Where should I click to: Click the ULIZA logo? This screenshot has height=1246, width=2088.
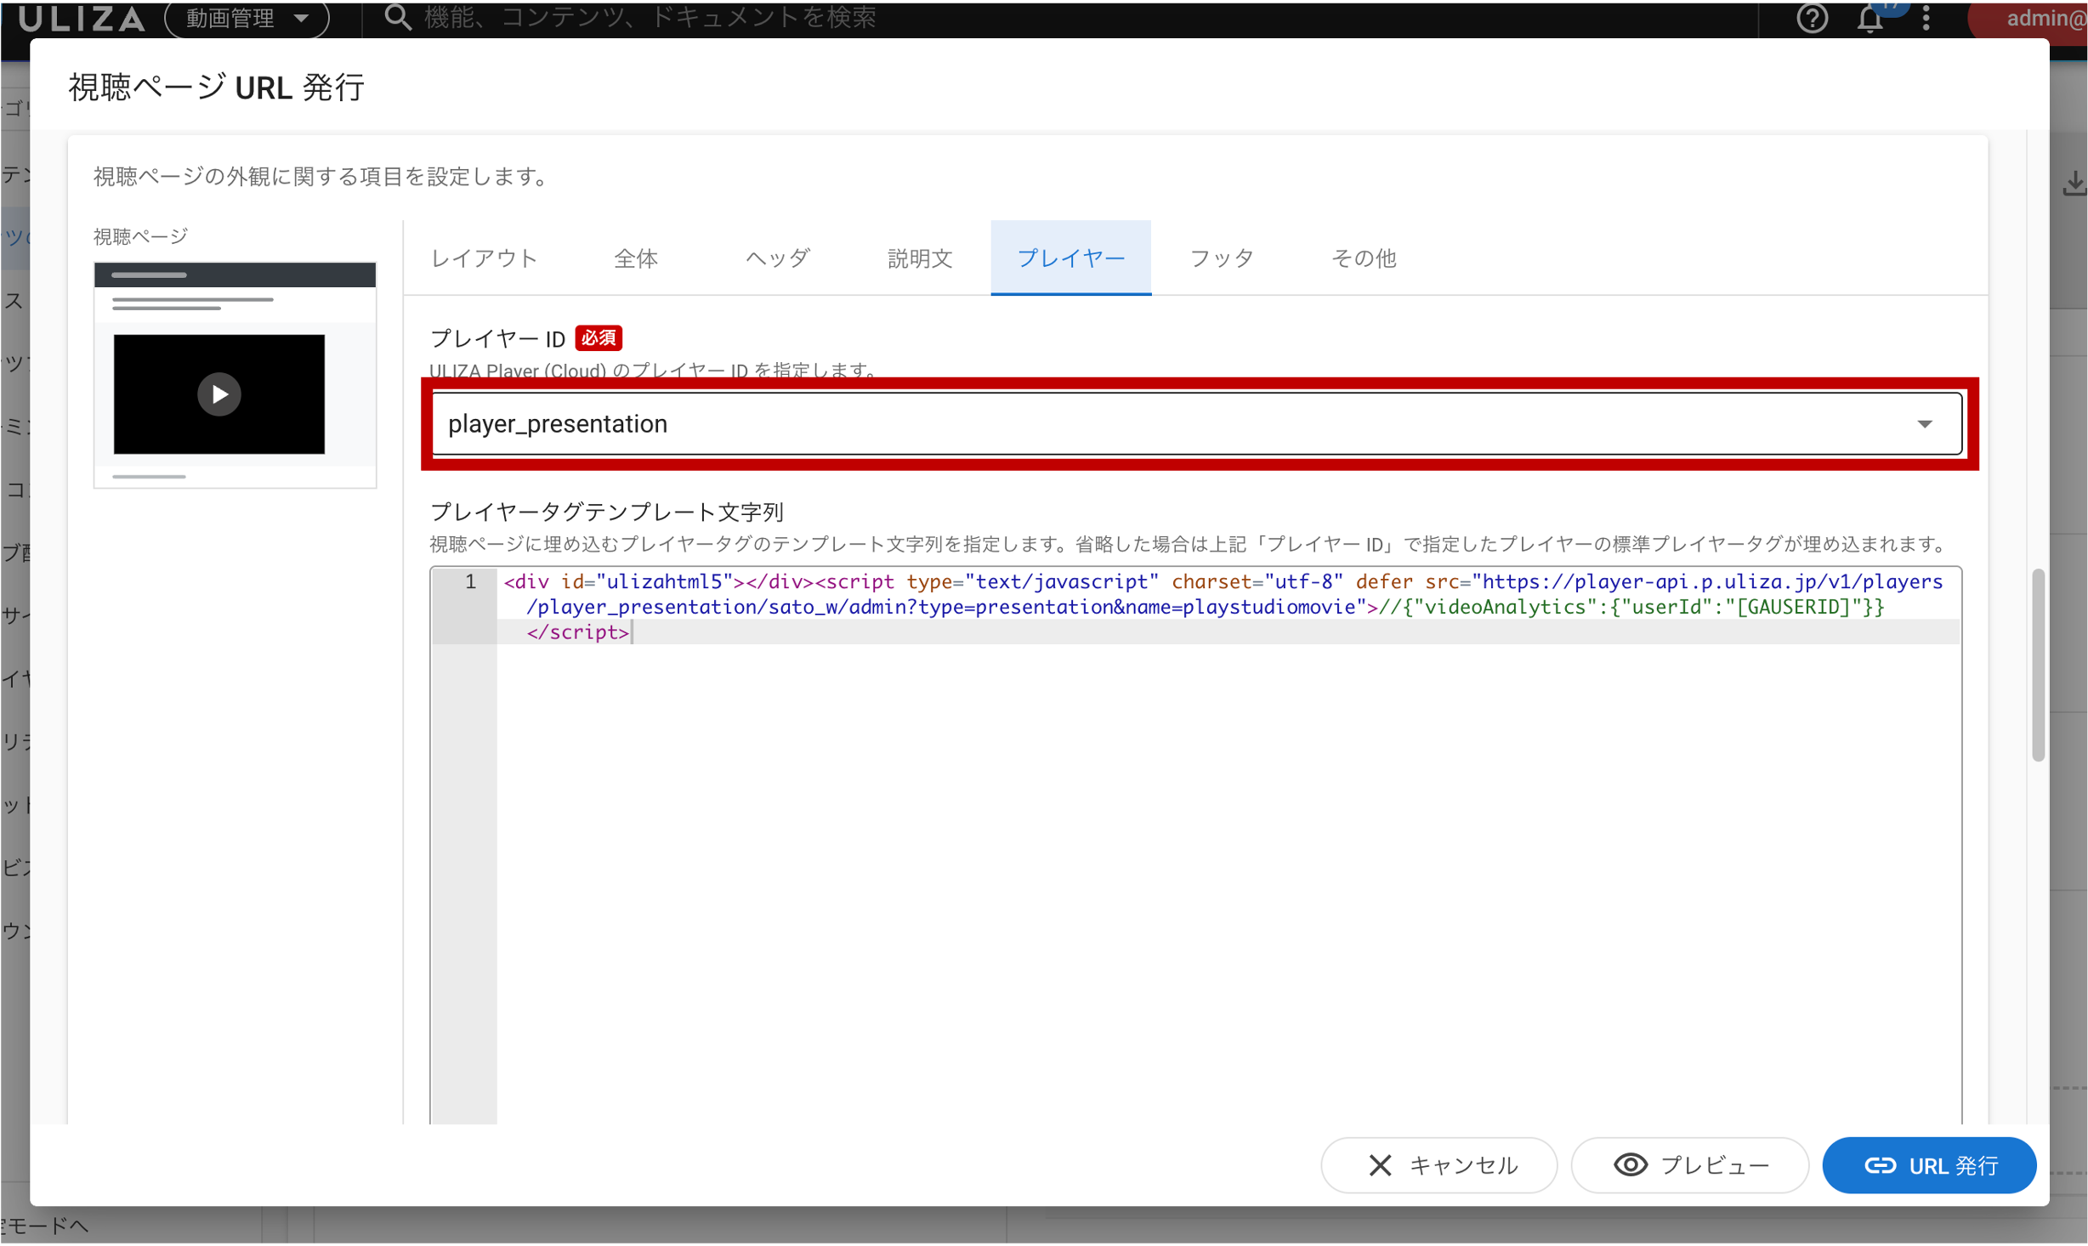pos(82,19)
